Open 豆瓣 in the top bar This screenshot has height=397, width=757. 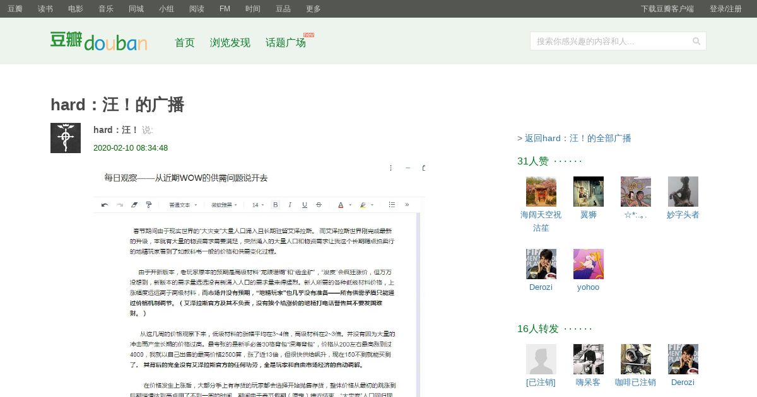[x=15, y=9]
